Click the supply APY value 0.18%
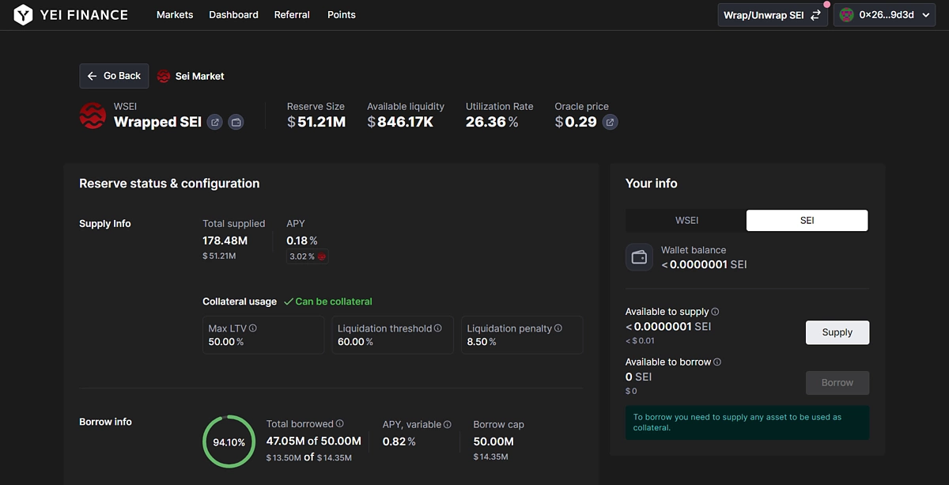The image size is (949, 485). [x=302, y=241]
